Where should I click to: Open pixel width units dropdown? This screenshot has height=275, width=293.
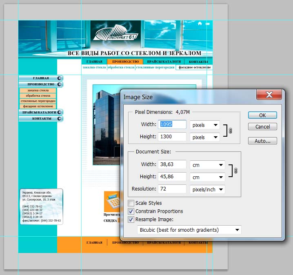[204, 125]
